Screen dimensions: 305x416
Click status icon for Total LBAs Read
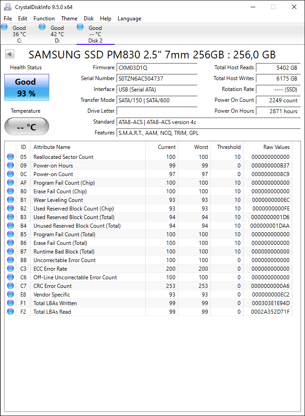(x=10, y=311)
